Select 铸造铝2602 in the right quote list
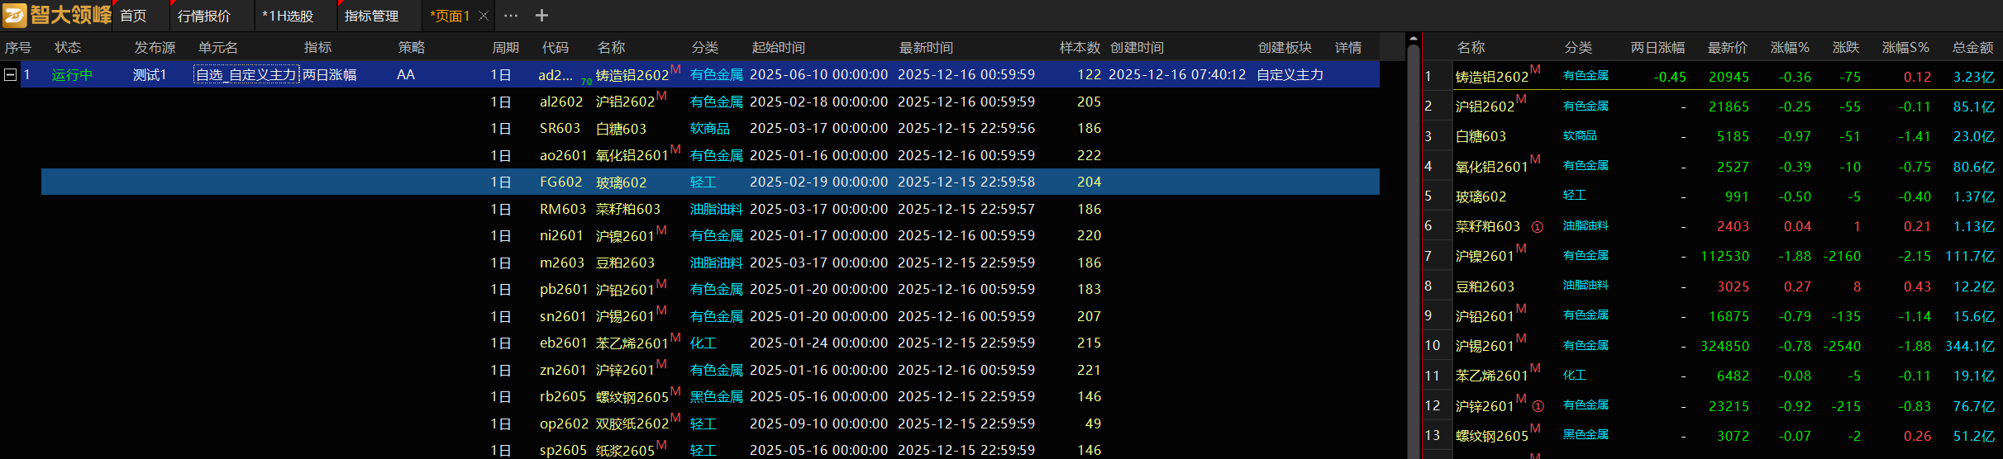Viewport: 2003px width, 459px height. point(1491,77)
